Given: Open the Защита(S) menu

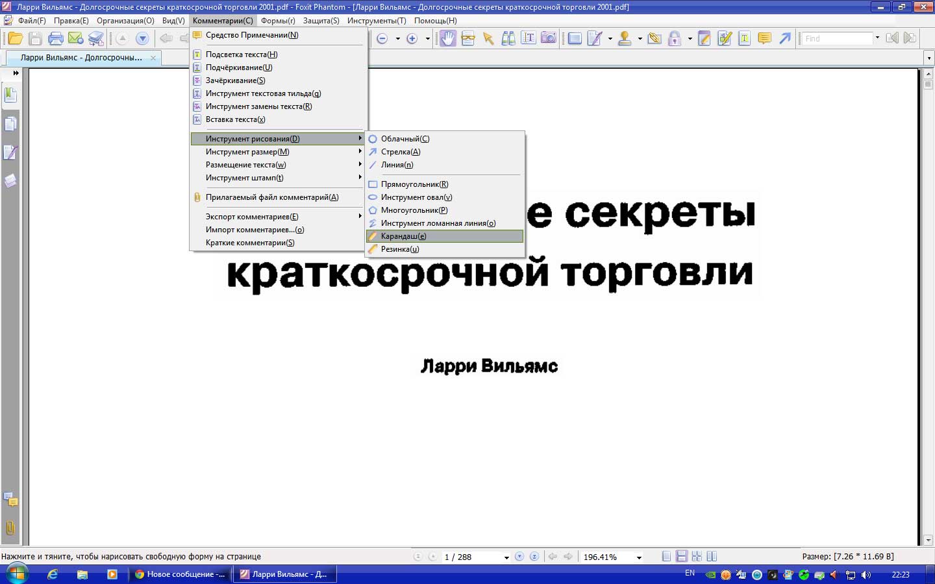Looking at the screenshot, I should tap(321, 21).
